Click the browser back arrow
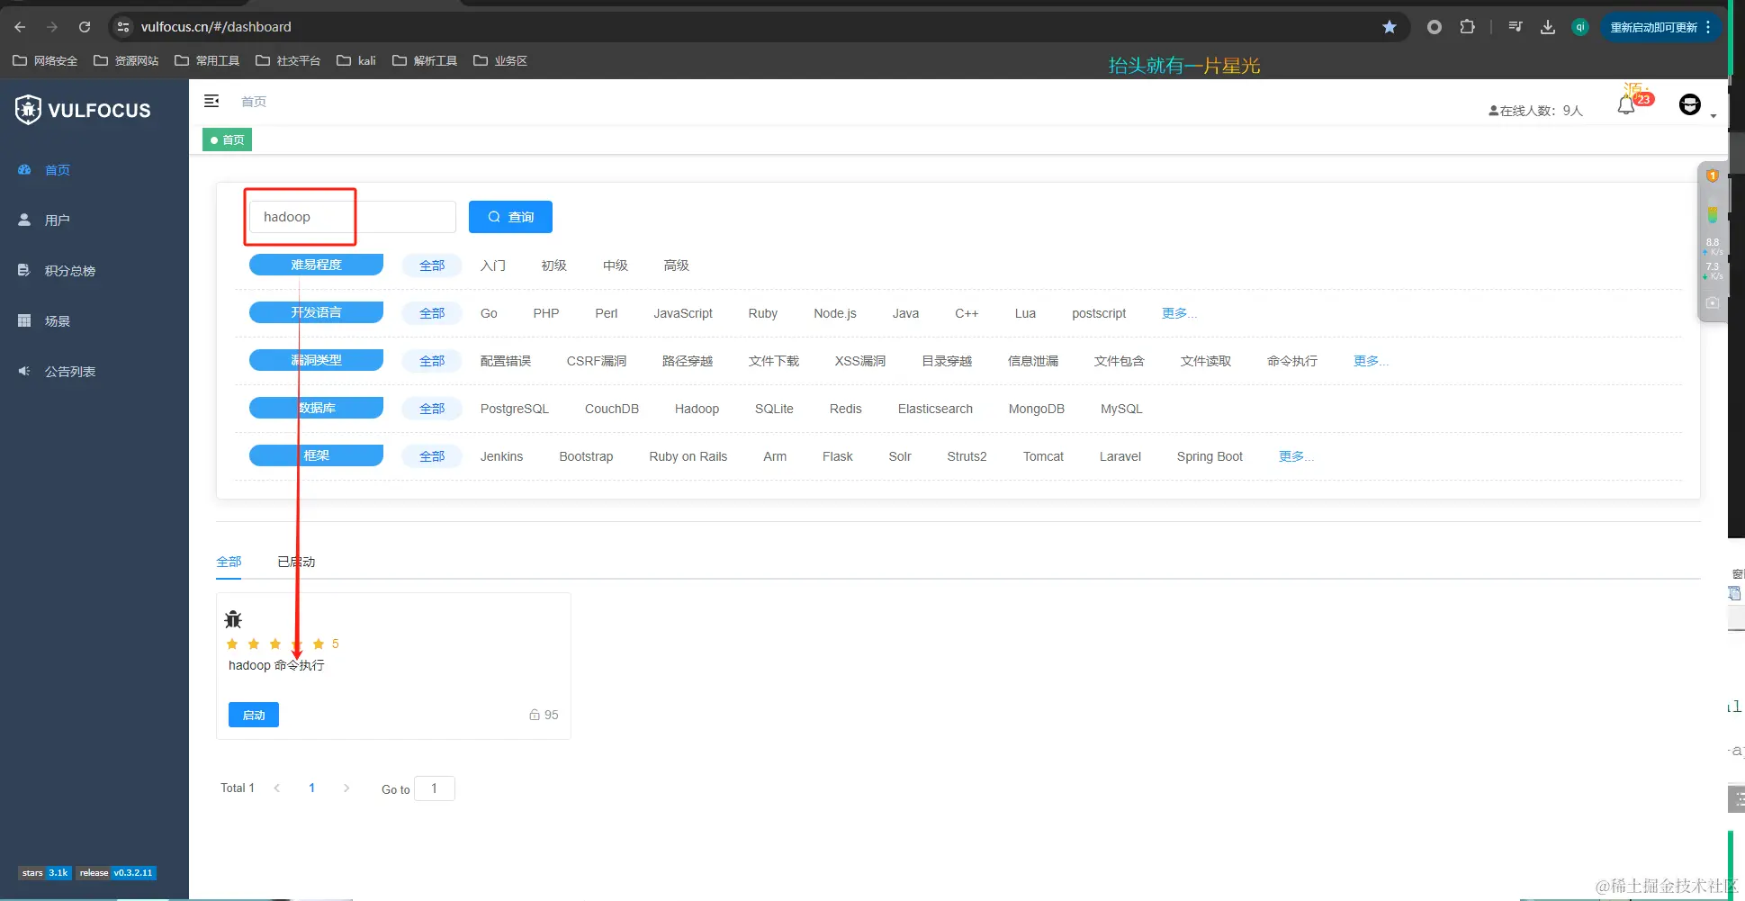 point(20,27)
